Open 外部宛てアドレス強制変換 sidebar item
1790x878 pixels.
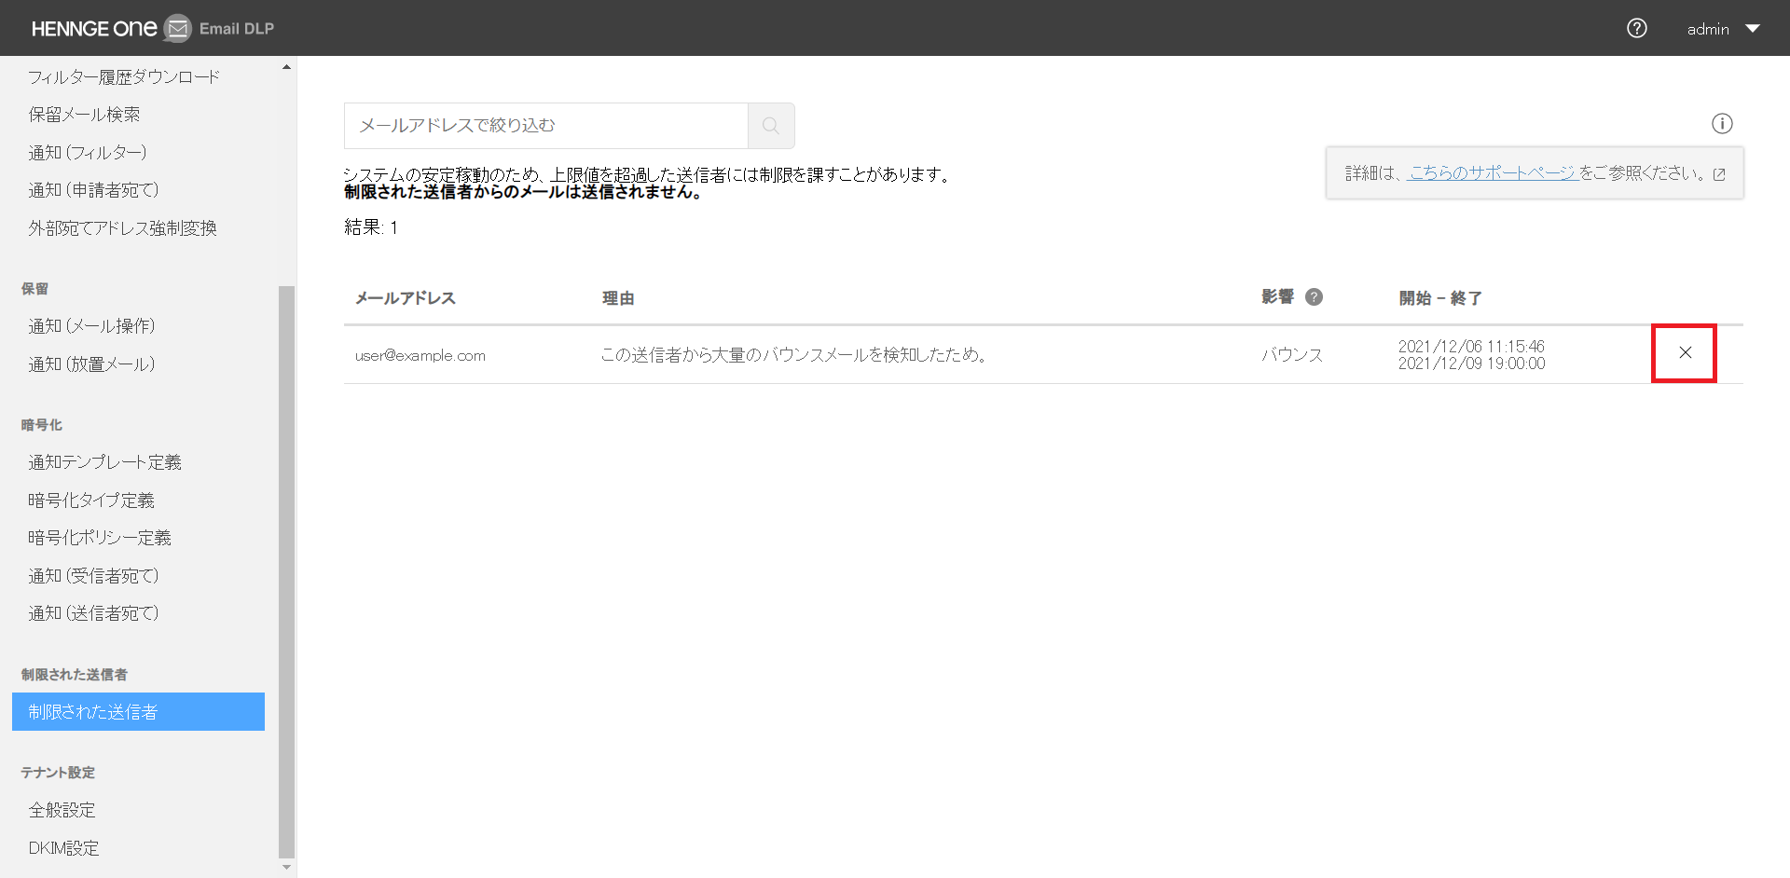pos(122,228)
